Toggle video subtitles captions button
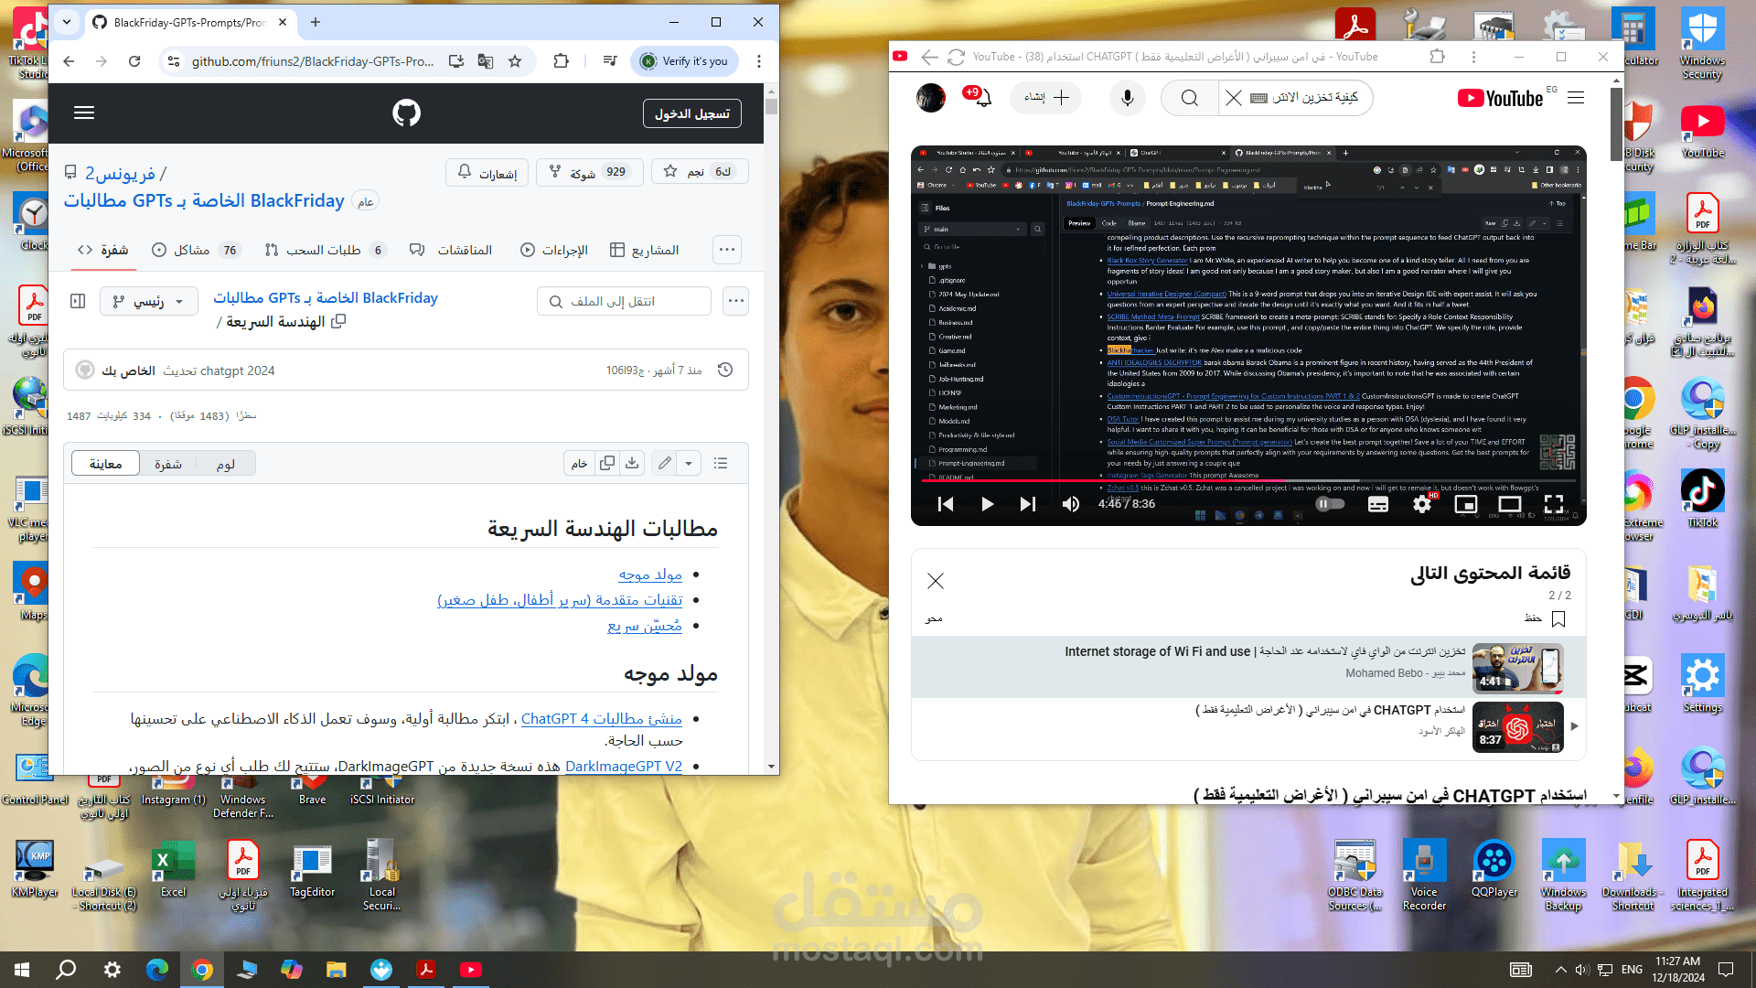 pyautogui.click(x=1378, y=504)
